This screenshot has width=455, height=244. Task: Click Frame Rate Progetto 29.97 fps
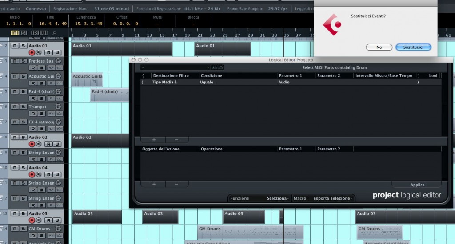click(257, 9)
